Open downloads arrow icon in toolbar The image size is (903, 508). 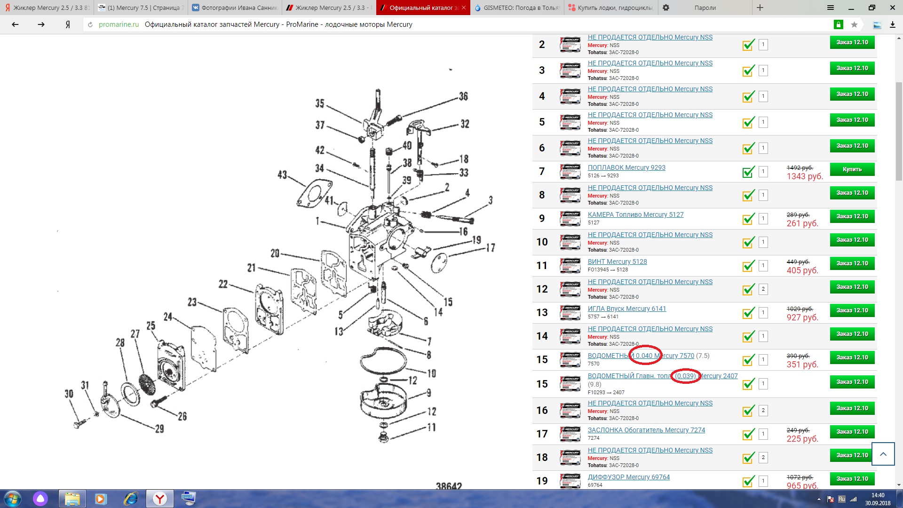[x=892, y=24]
